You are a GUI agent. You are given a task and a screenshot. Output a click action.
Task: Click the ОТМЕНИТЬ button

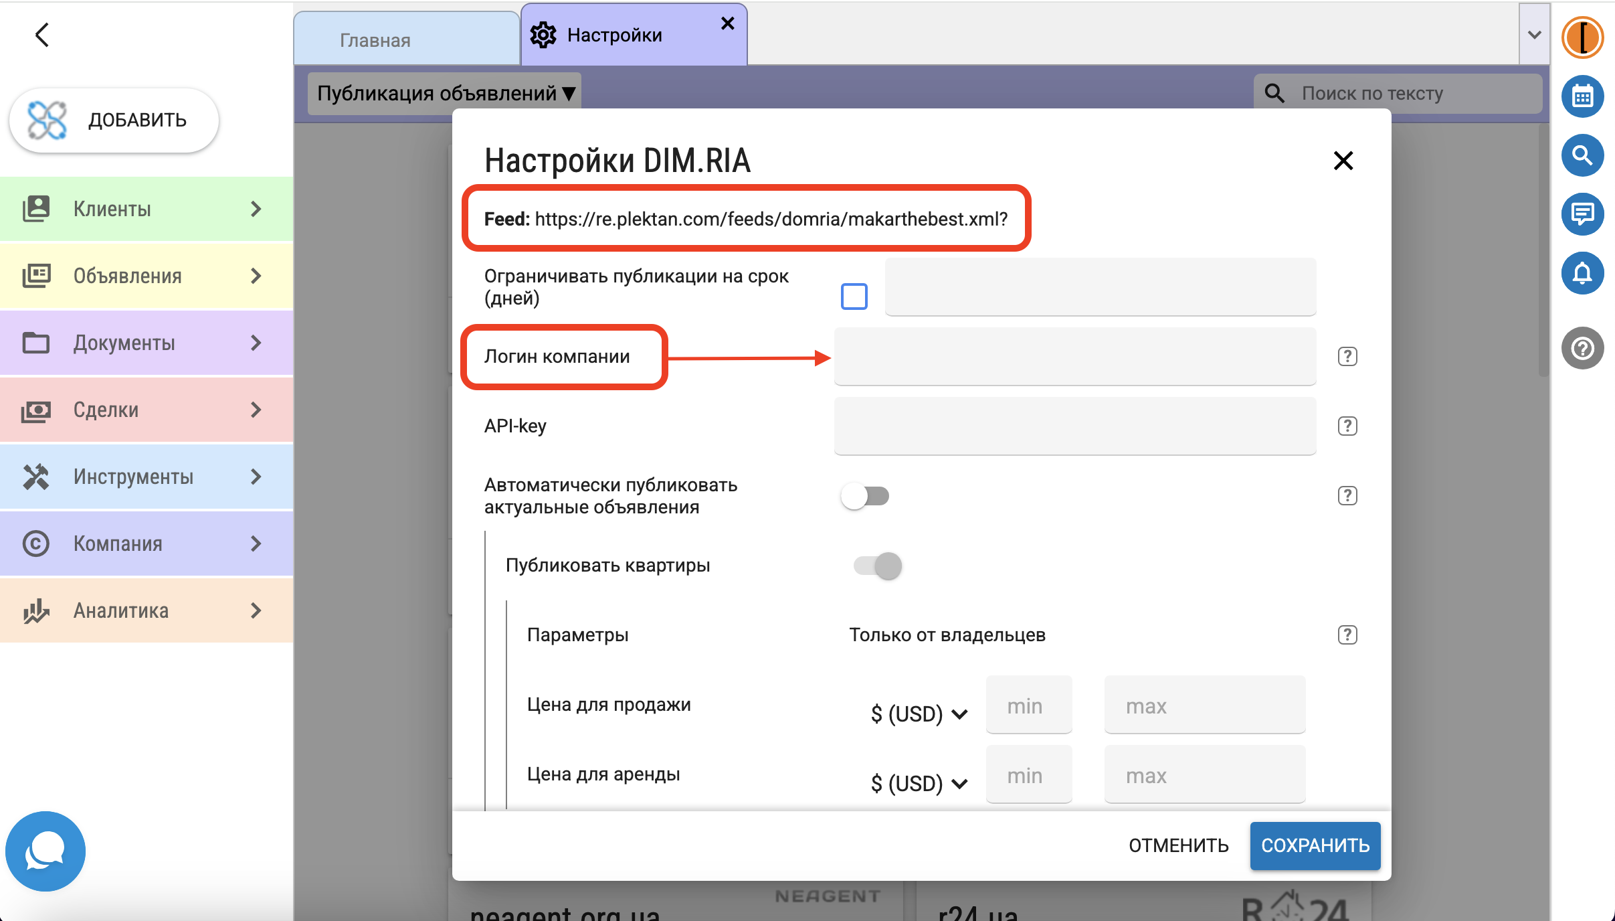[x=1178, y=845]
